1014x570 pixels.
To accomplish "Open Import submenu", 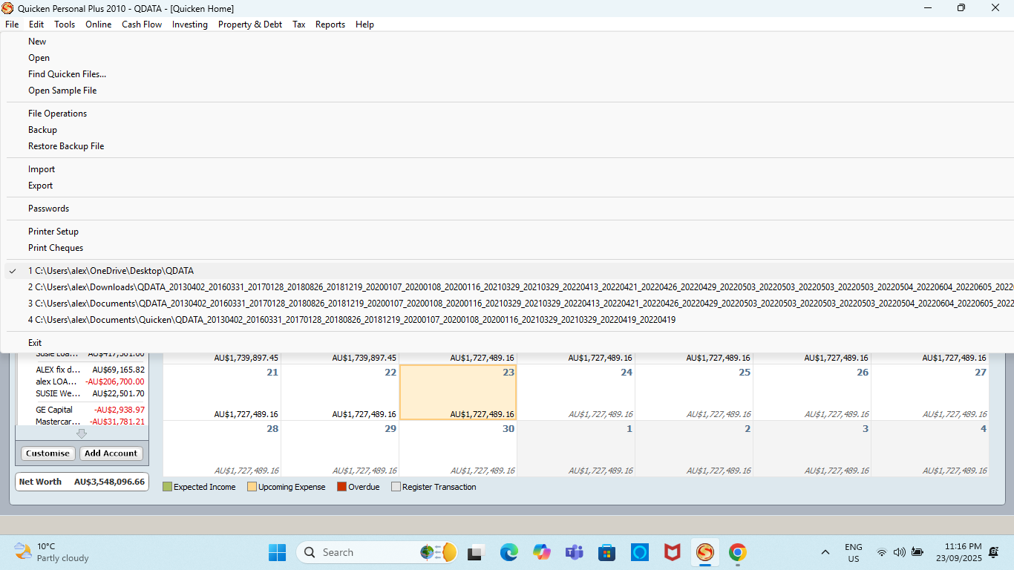I will [42, 169].
